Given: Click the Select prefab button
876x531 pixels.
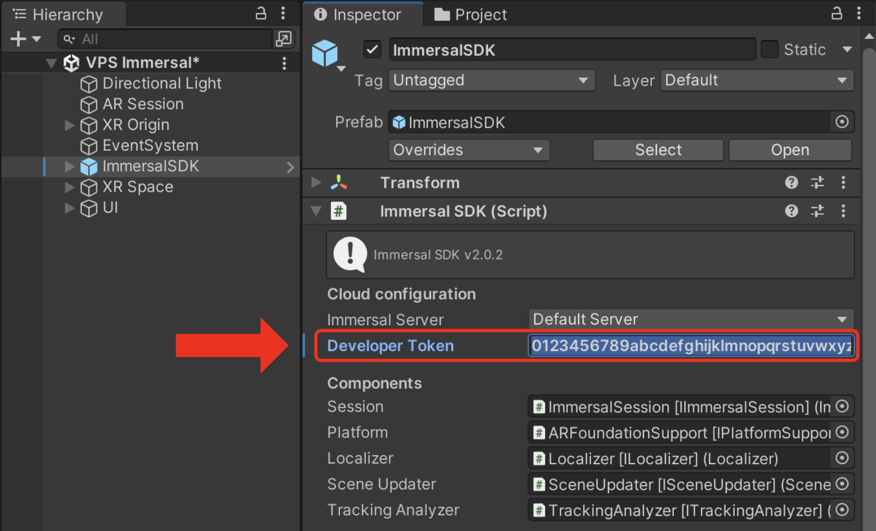Looking at the screenshot, I should click(x=658, y=150).
